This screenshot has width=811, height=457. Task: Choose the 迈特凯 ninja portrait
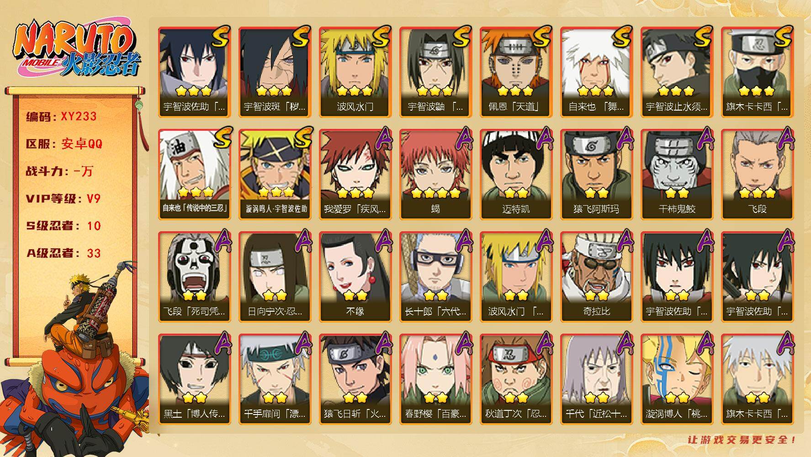tap(516, 175)
